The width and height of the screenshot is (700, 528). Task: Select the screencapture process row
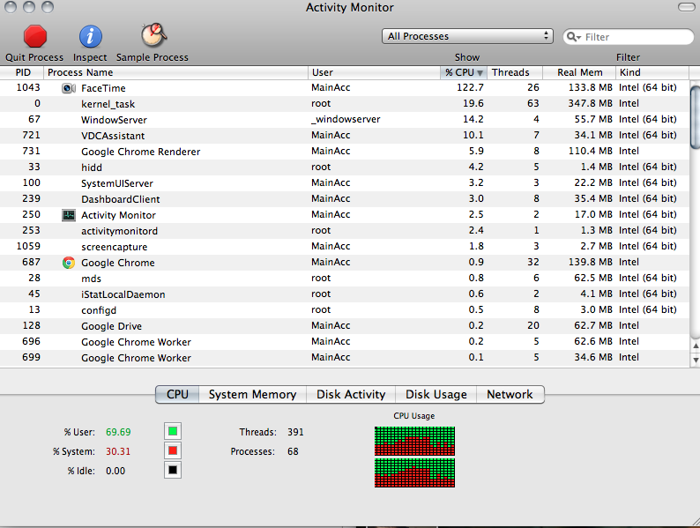click(345, 246)
